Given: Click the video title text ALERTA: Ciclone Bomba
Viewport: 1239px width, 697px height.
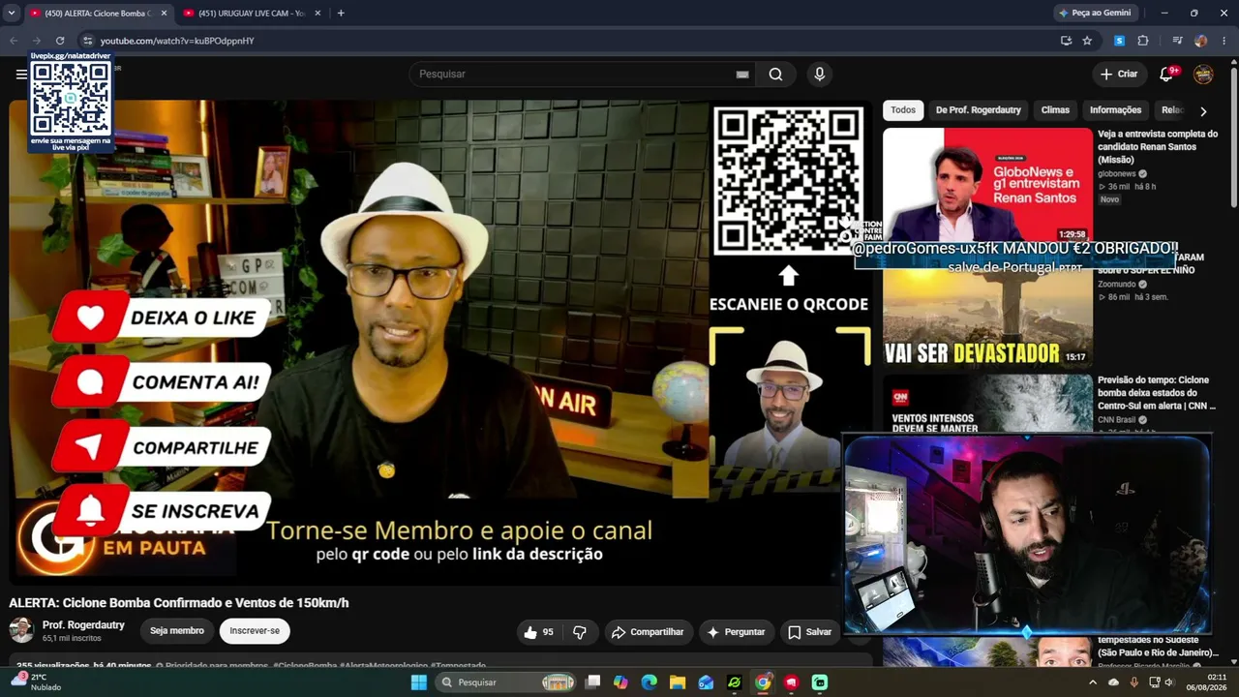Looking at the screenshot, I should pyautogui.click(x=179, y=603).
